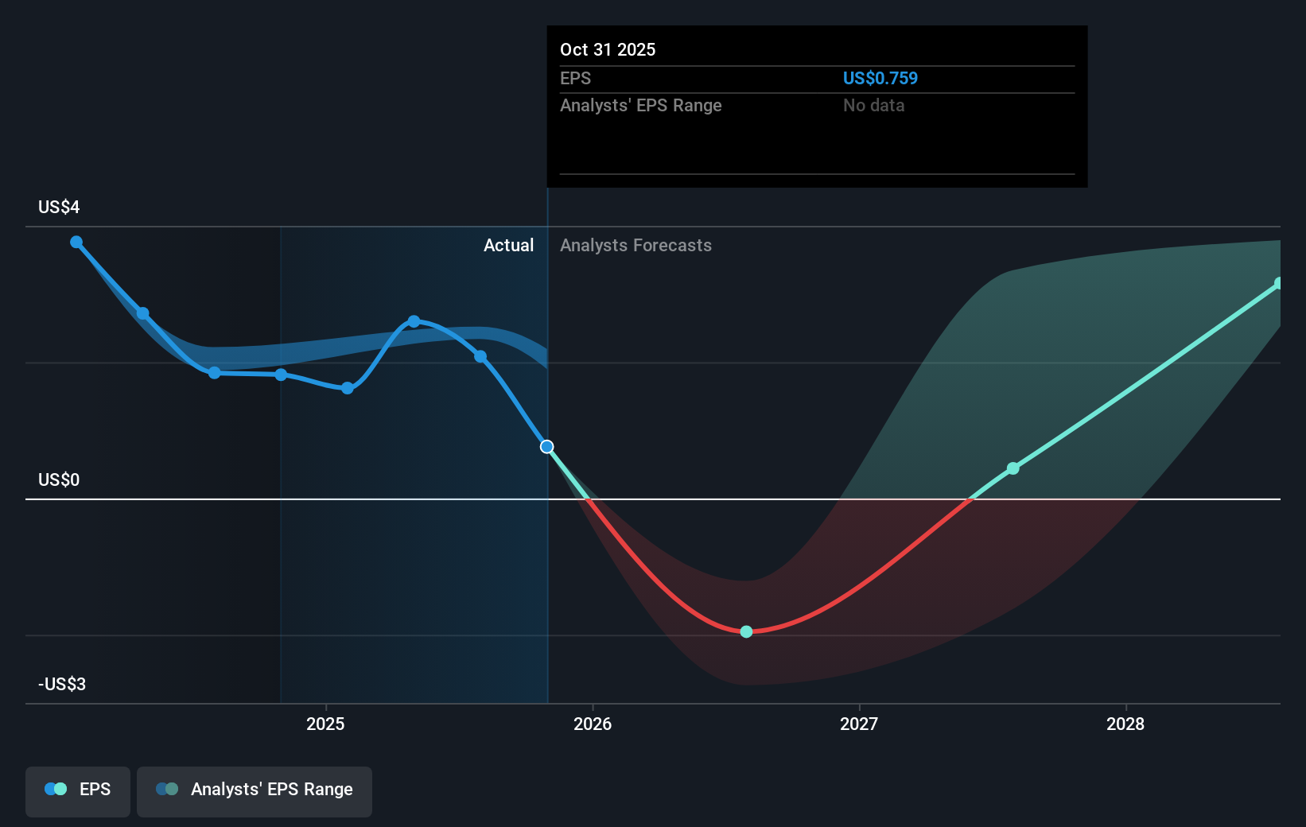1306x827 pixels.
Task: Click the US$0 y-axis label
Action: pos(59,480)
